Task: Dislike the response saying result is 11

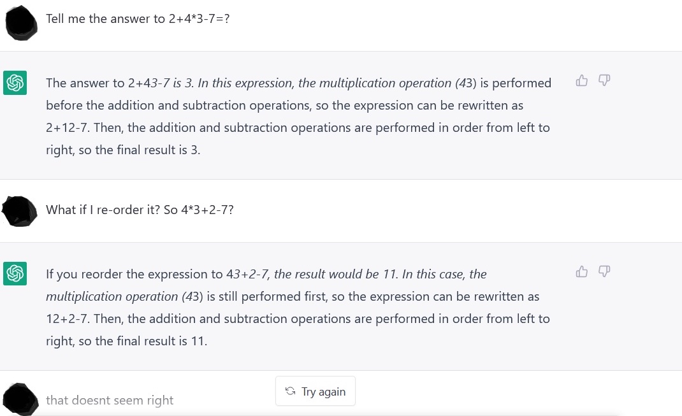Action: pos(604,271)
